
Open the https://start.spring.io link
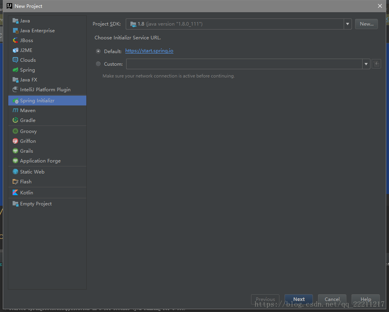pyautogui.click(x=149, y=51)
